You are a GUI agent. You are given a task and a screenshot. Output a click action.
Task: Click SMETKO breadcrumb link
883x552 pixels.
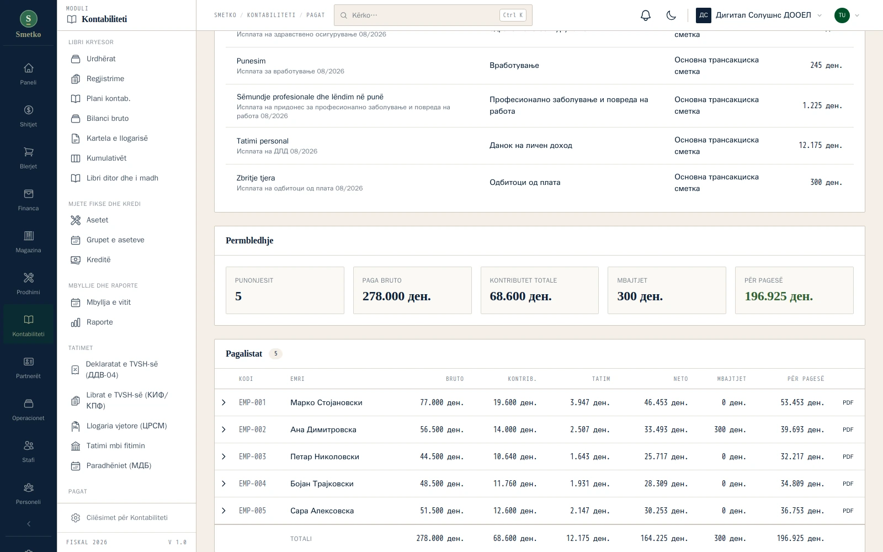click(x=225, y=15)
